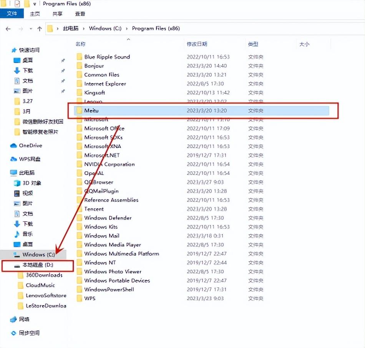
Task: Select the Windows Kits folder icon
Action: pos(80,227)
